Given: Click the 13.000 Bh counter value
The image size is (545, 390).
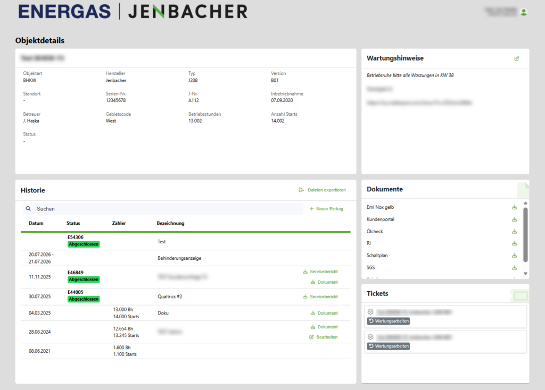Looking at the screenshot, I should (123, 309).
